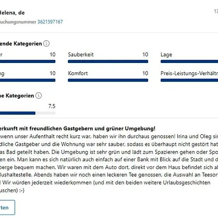The image size is (218, 218).
Task: Click the 7,5 score value
Action: tap(52, 106)
